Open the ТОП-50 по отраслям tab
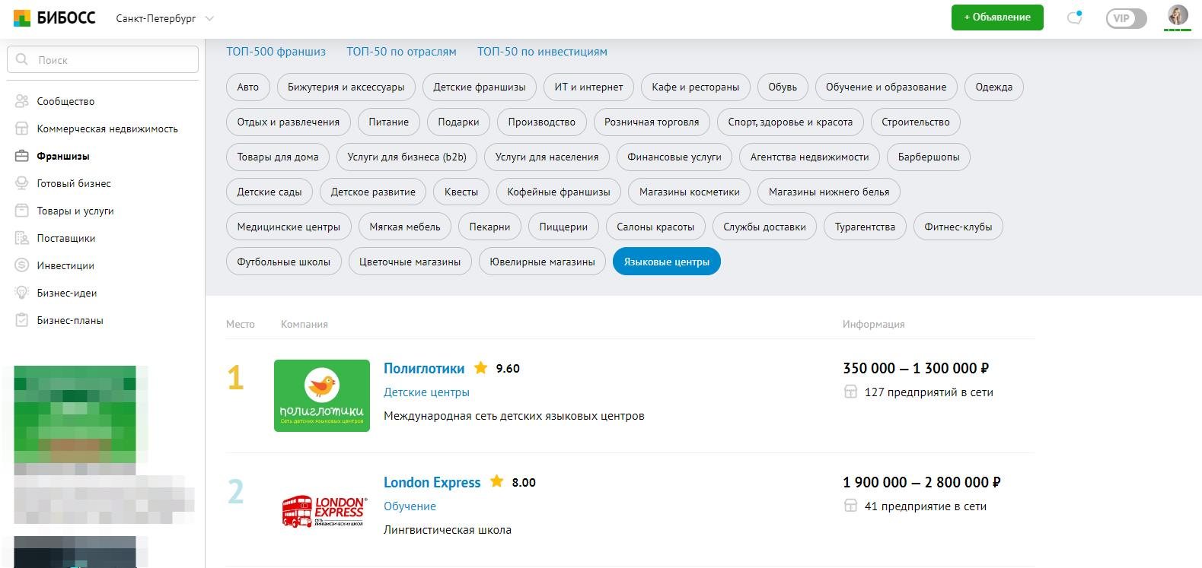 tap(401, 52)
